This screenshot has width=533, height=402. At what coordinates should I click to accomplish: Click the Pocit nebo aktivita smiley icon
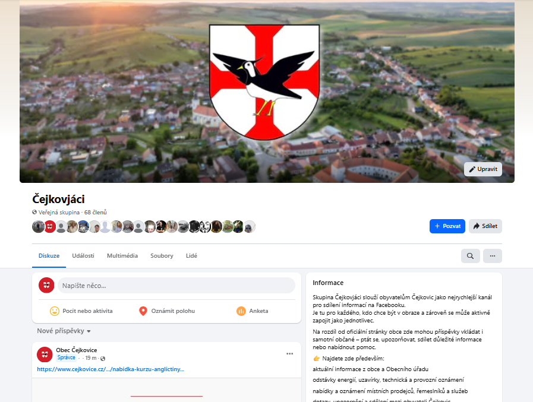(55, 311)
